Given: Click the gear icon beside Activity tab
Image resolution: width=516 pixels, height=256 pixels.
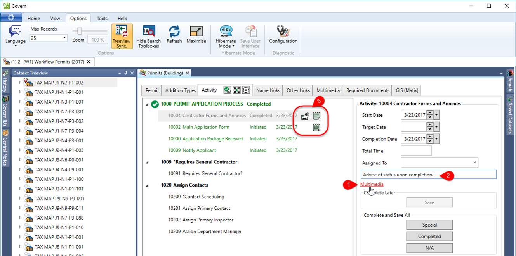Looking at the screenshot, I should (x=246, y=90).
